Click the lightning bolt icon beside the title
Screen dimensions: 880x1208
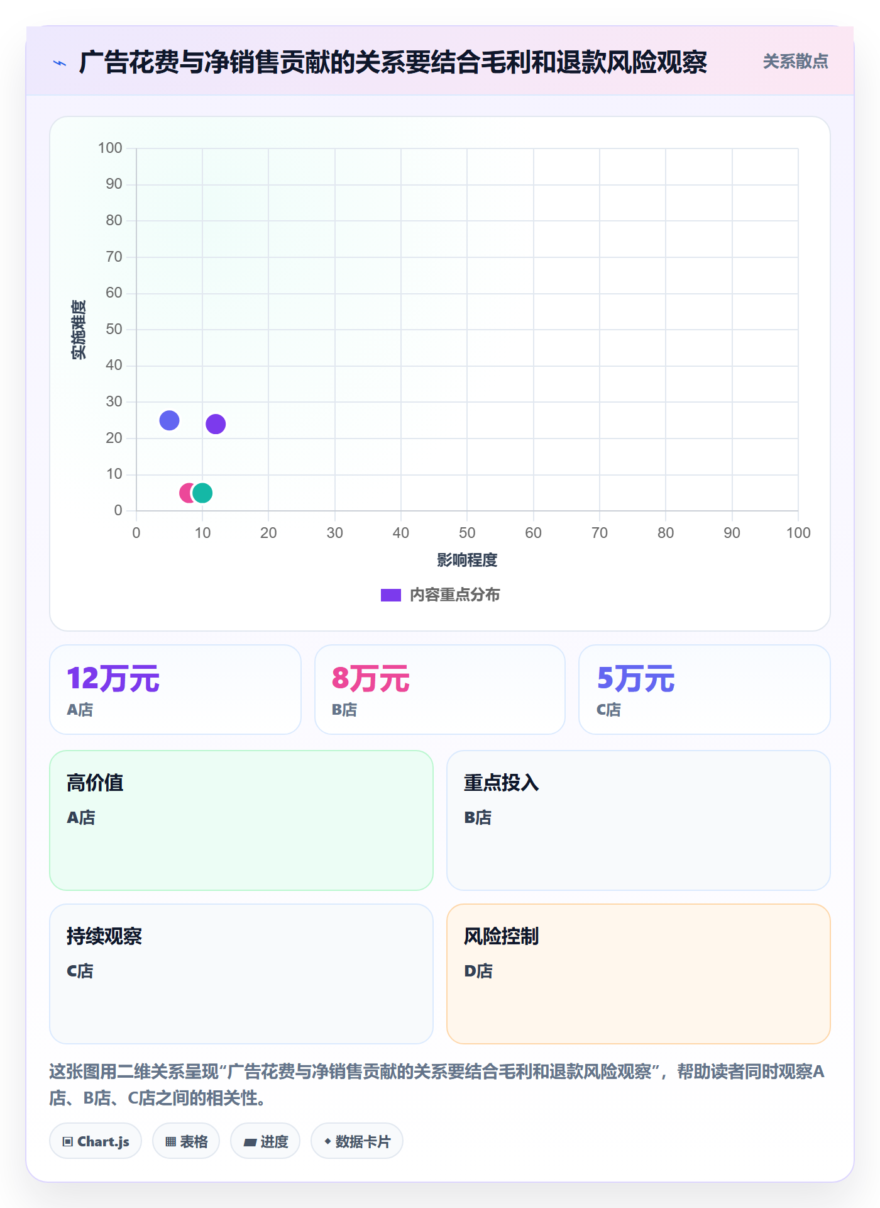[60, 63]
